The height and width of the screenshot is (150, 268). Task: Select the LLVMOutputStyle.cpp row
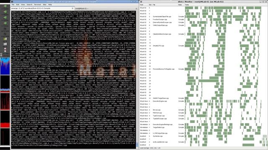pyautogui.click(x=204, y=133)
